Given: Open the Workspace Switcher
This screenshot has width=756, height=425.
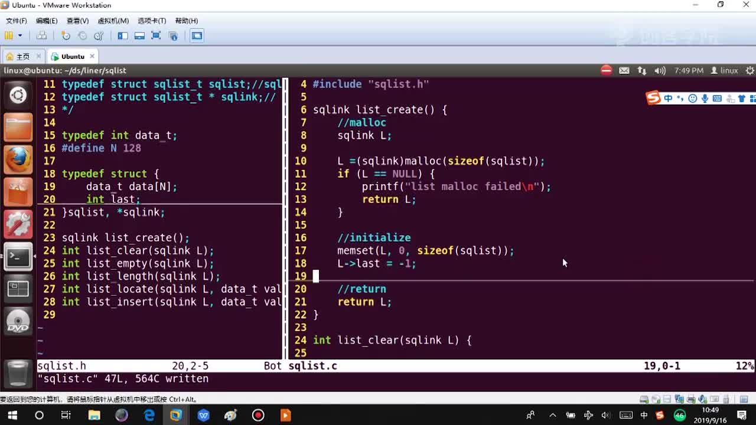Looking at the screenshot, I should (x=18, y=289).
